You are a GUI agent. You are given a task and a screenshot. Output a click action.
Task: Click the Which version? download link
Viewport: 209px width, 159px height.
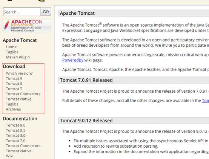click(19, 73)
